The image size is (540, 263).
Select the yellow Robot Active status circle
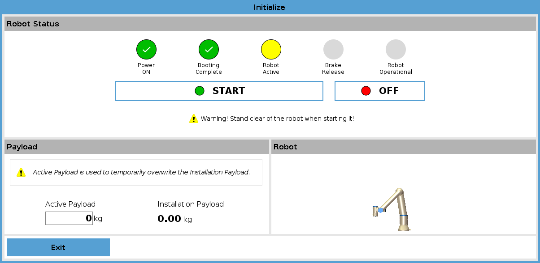(271, 50)
